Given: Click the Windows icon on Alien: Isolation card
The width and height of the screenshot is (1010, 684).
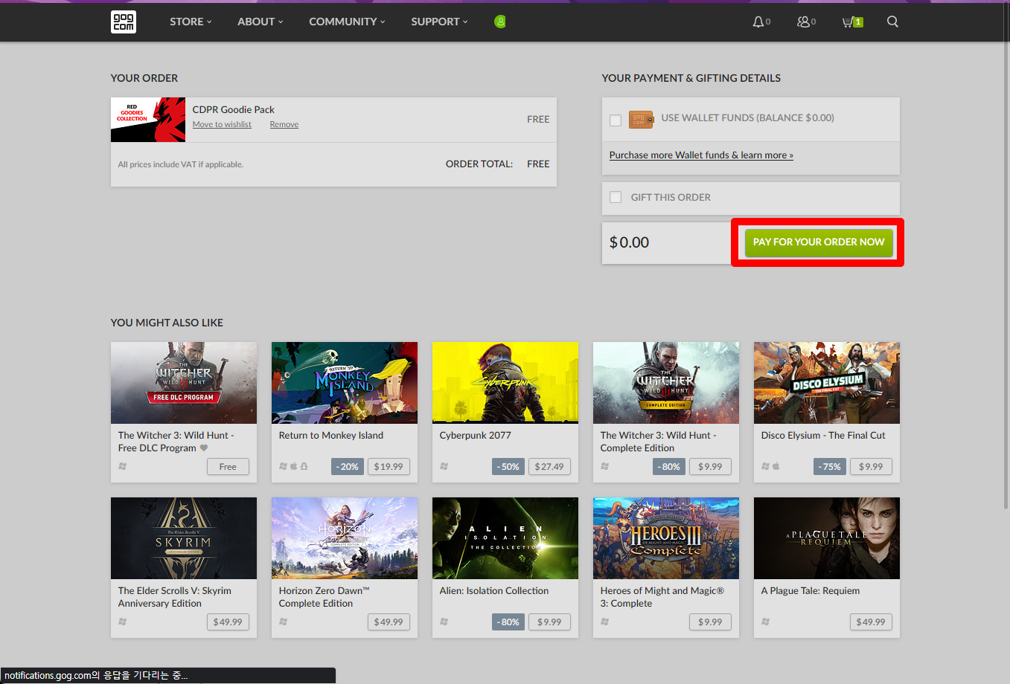Looking at the screenshot, I should coord(444,622).
